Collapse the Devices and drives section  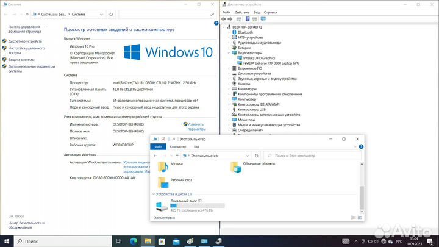(154, 193)
